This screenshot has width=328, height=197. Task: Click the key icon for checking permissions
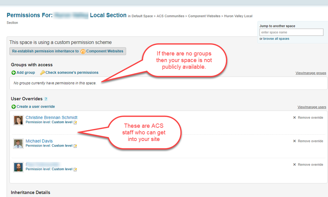click(x=42, y=73)
